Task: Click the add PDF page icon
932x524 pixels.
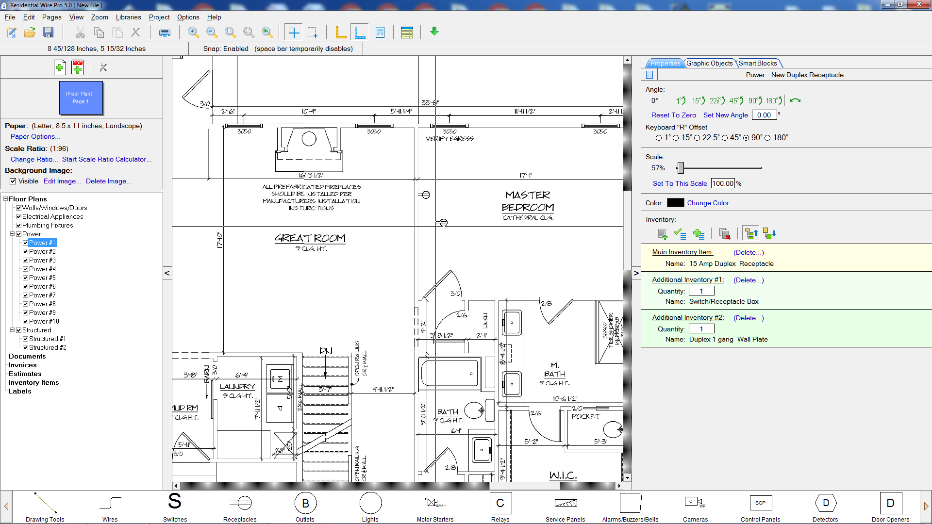Action: [x=78, y=67]
